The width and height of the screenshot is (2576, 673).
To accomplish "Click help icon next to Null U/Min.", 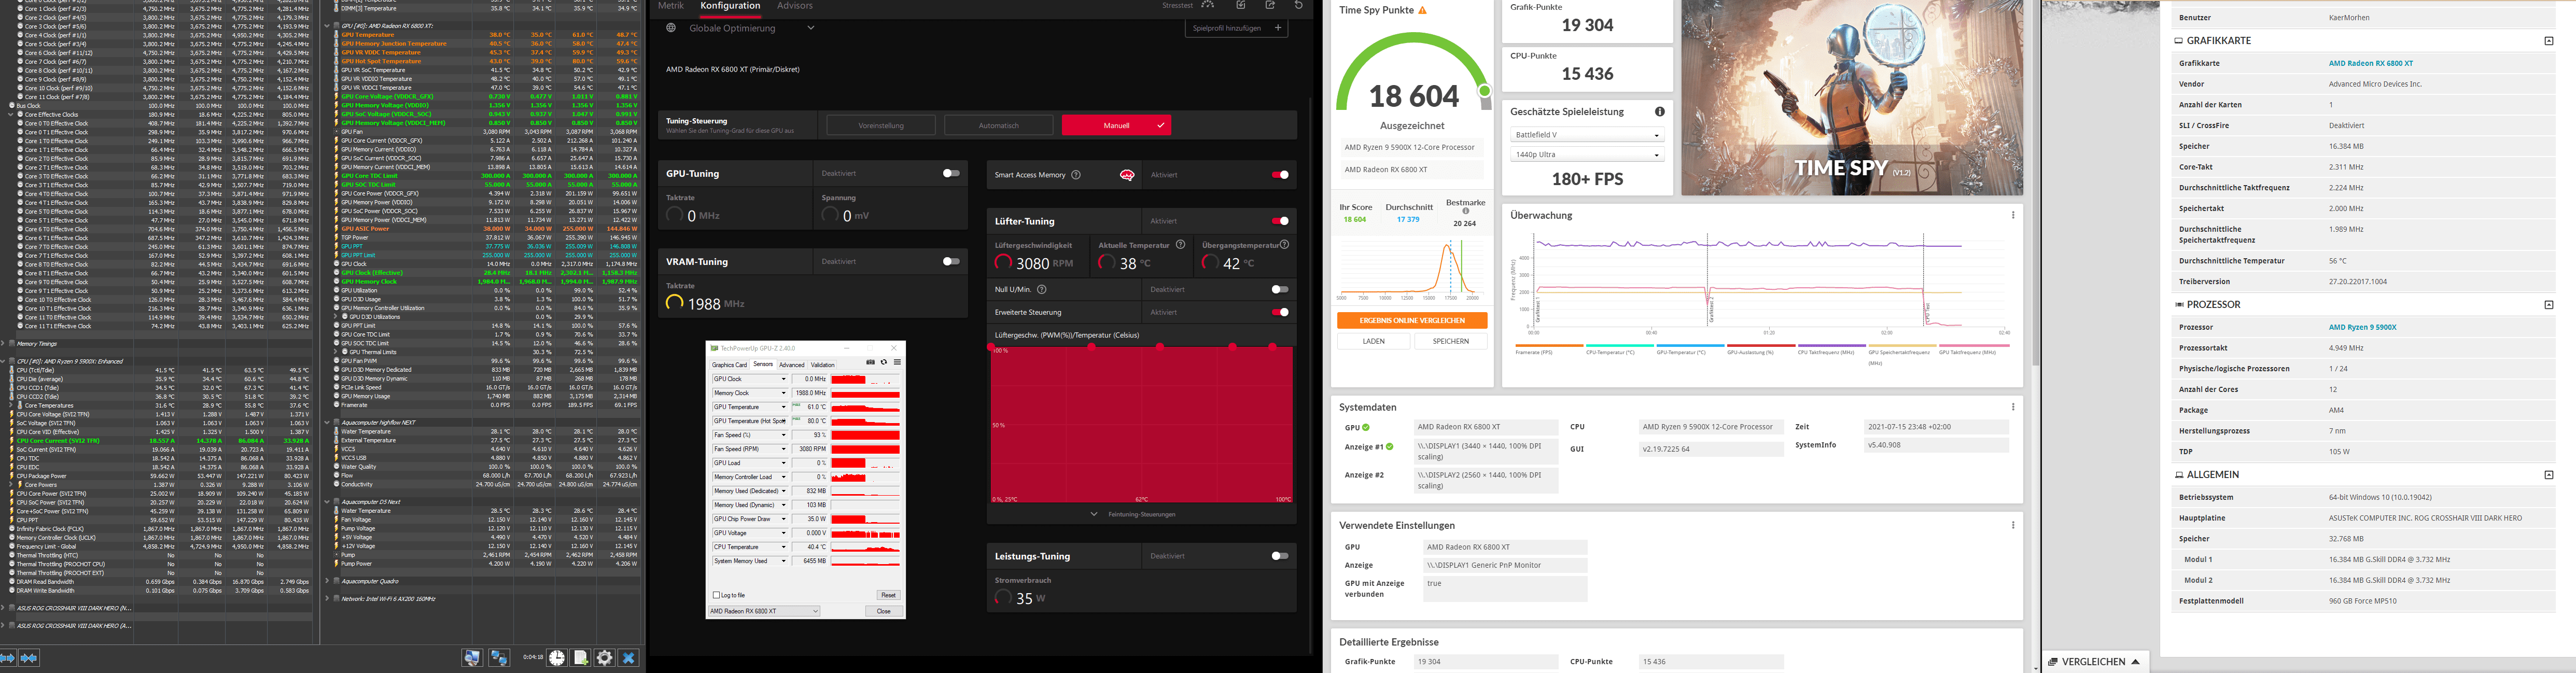I will (1042, 289).
